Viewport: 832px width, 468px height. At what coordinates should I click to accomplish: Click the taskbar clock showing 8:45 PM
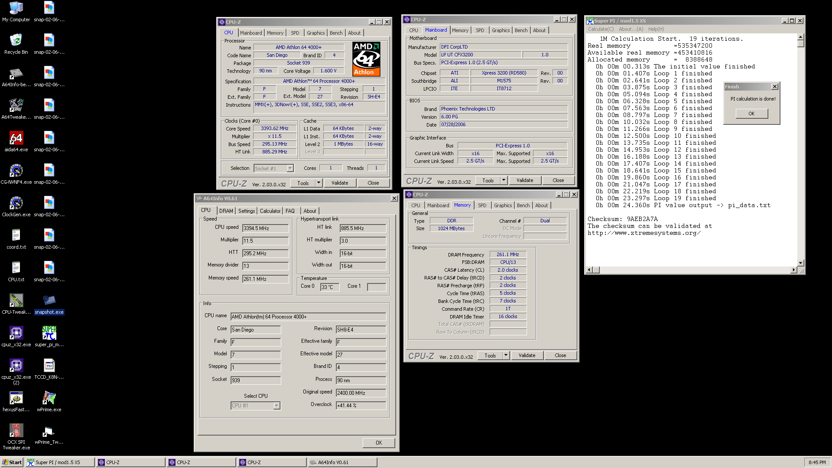pyautogui.click(x=817, y=462)
